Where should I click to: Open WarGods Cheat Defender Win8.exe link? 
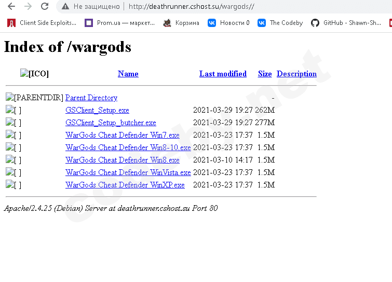[123, 160]
